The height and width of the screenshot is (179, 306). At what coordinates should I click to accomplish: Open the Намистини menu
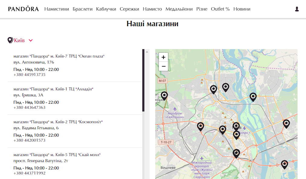(56, 9)
